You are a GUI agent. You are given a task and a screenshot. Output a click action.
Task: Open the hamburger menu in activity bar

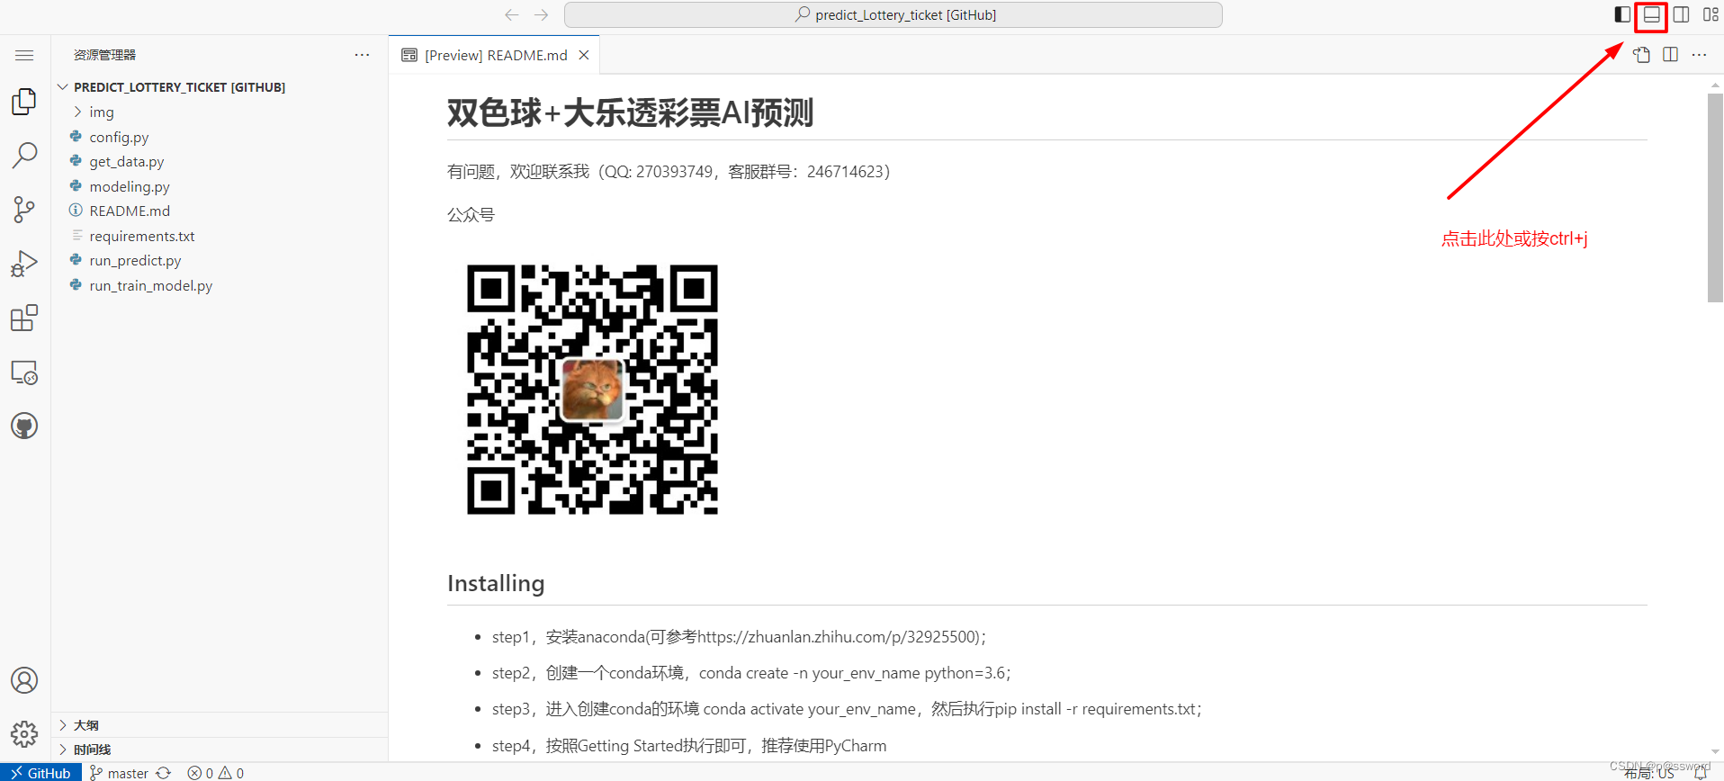tap(24, 55)
